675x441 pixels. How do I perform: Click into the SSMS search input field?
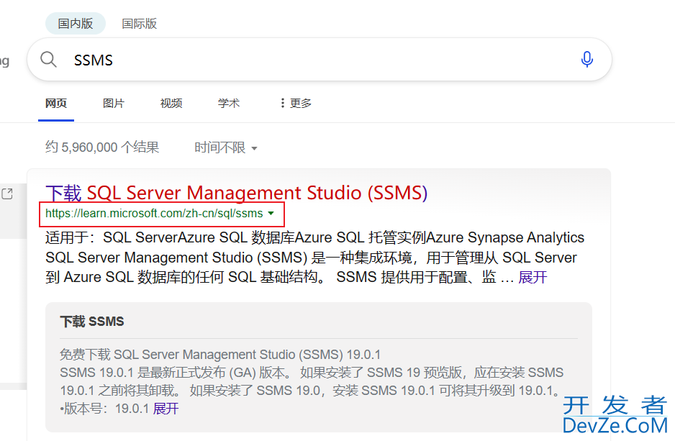320,60
